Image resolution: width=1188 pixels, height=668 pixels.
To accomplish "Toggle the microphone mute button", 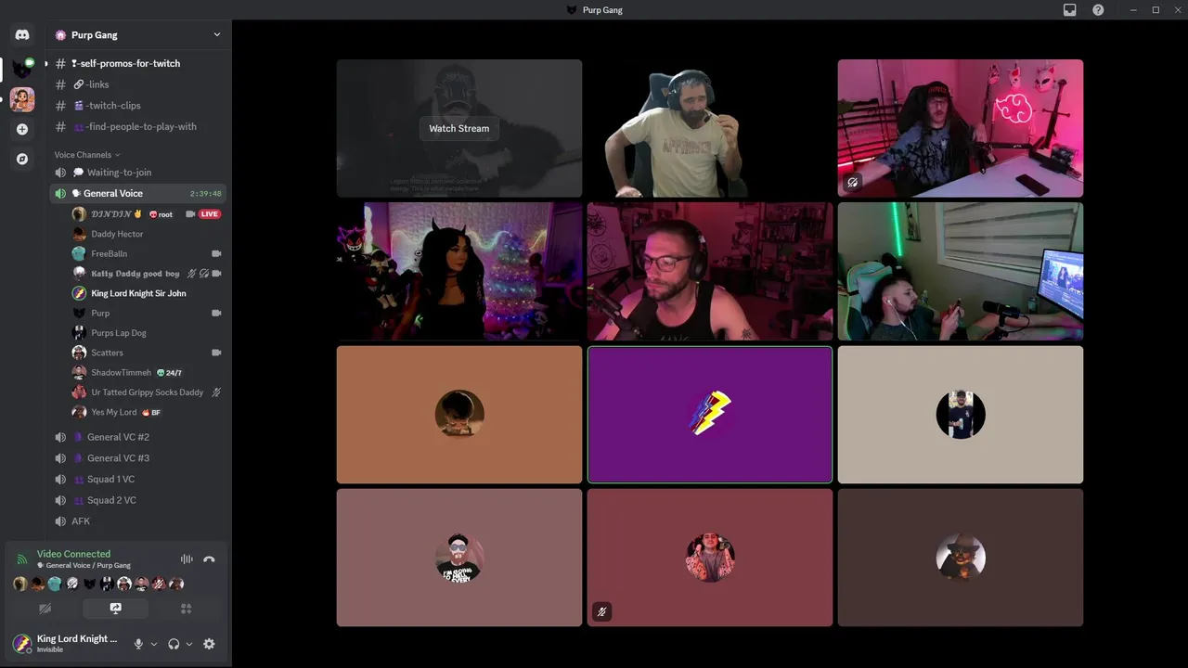I will click(138, 644).
